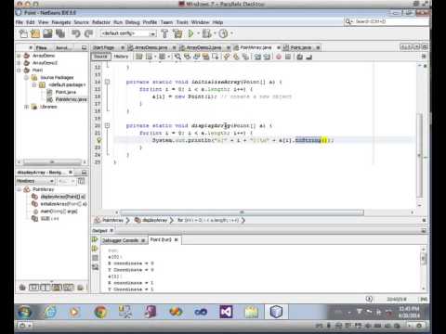Viewport: 446px width, 334px height.
Task: Collapse initializeArray method fold at line 14
Action: [x=107, y=82]
